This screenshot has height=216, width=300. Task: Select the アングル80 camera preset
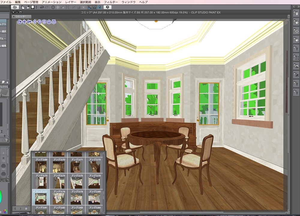[94, 197]
